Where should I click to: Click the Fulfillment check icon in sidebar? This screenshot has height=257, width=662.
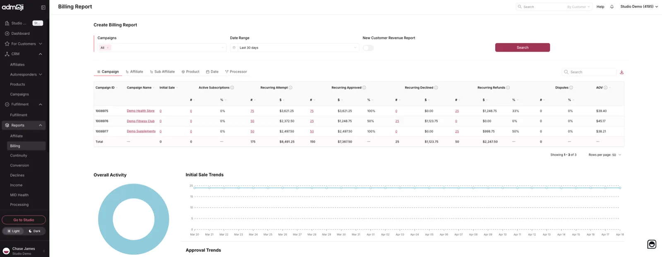point(7,104)
